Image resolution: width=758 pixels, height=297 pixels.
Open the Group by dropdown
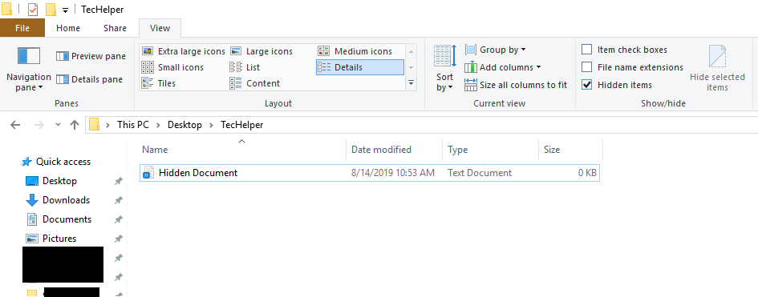pyautogui.click(x=496, y=50)
